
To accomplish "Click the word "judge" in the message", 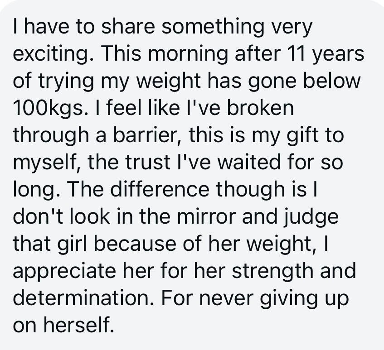I will click(314, 217).
